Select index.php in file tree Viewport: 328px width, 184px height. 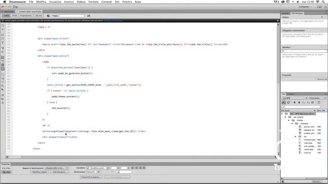(x=308, y=143)
